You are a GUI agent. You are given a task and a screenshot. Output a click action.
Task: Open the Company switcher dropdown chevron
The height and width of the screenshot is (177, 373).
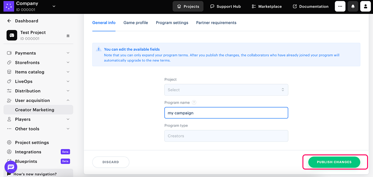point(54,6)
